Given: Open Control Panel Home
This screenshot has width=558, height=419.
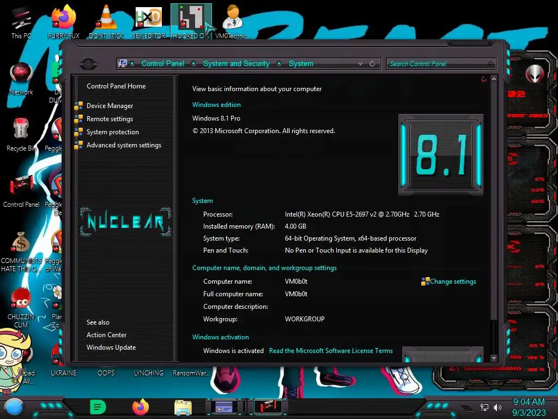Looking at the screenshot, I should pos(116,86).
